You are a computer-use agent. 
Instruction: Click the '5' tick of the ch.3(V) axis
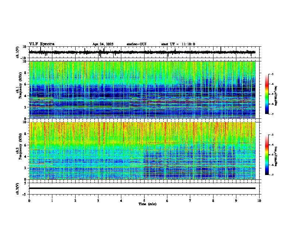pos(25,183)
